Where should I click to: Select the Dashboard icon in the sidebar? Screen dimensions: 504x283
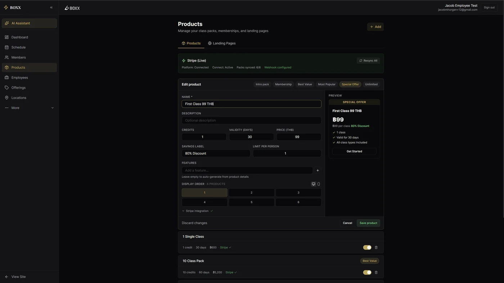6,37
